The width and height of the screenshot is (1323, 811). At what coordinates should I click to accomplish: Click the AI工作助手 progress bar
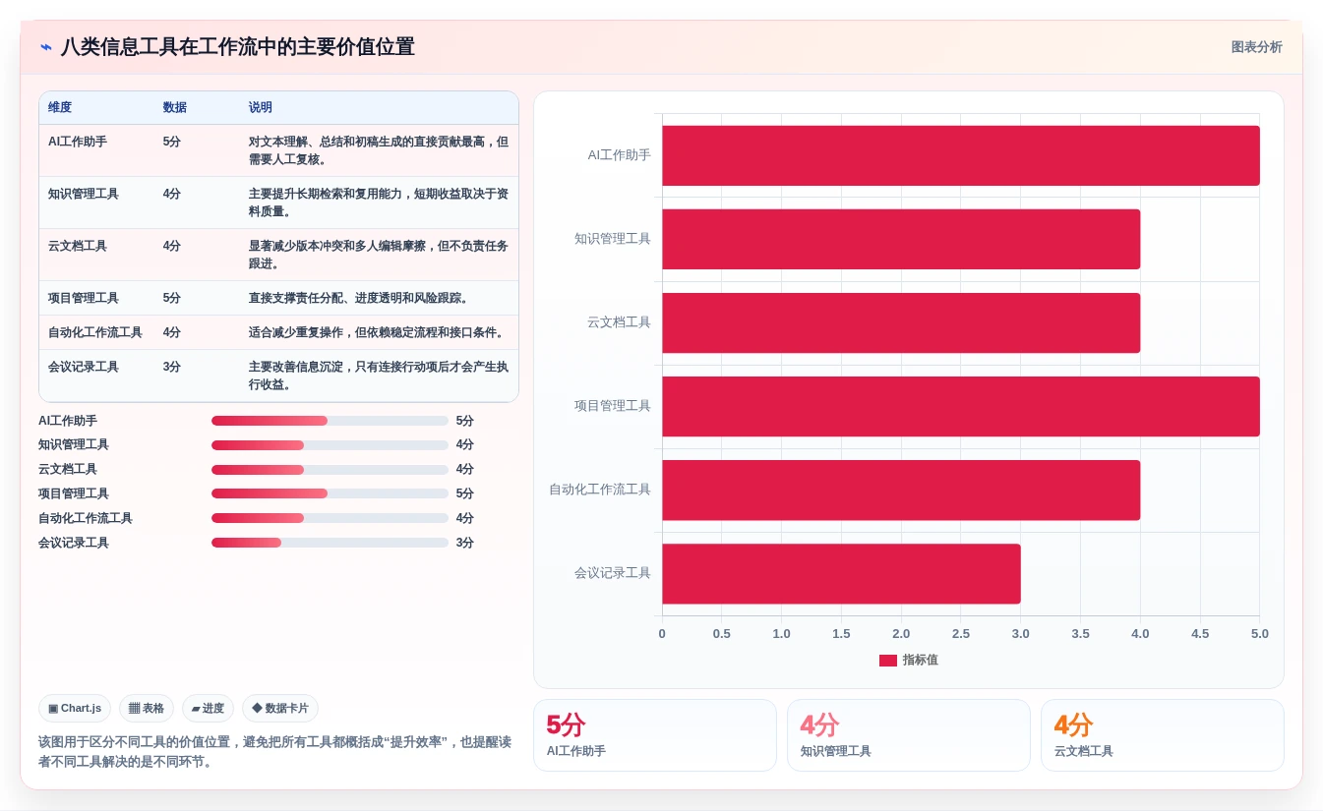[x=330, y=421]
